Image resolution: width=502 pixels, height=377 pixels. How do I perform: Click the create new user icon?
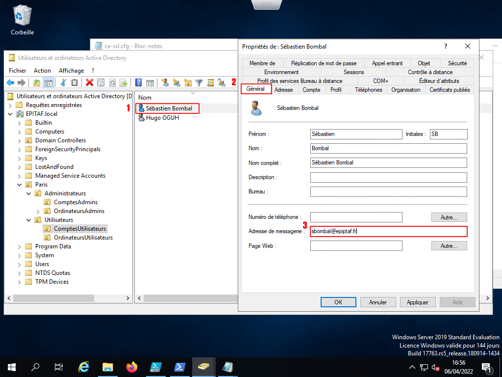pyautogui.click(x=165, y=82)
